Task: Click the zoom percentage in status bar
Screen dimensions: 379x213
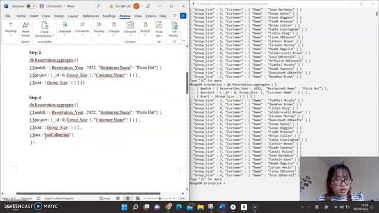Action: [x=182, y=199]
